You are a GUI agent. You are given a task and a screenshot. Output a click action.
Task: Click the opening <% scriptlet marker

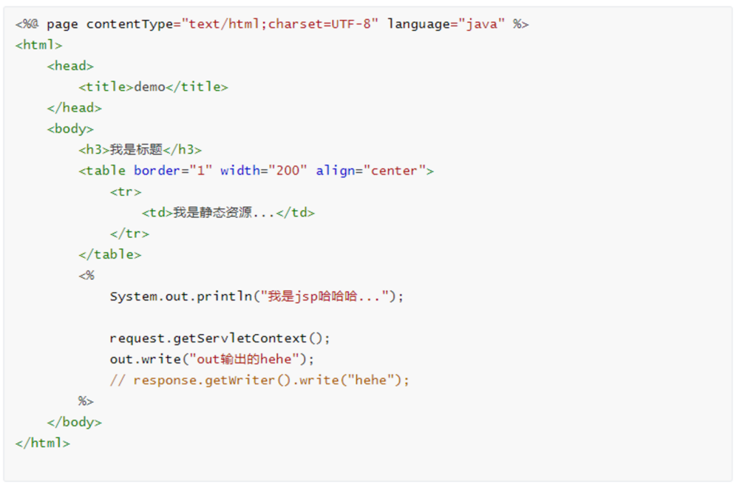tap(86, 276)
